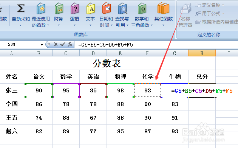This screenshot has height=148, width=238.
Task: Select column C header
Action: pyautogui.click(x=66, y=53)
